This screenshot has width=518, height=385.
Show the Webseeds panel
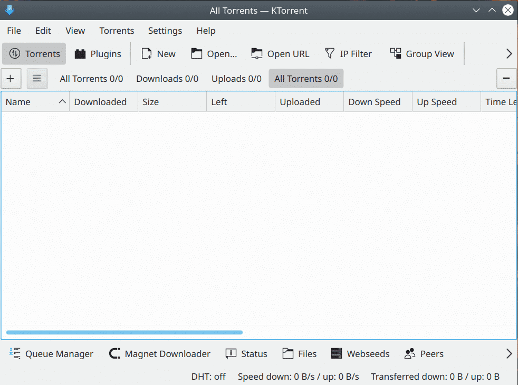pos(360,354)
